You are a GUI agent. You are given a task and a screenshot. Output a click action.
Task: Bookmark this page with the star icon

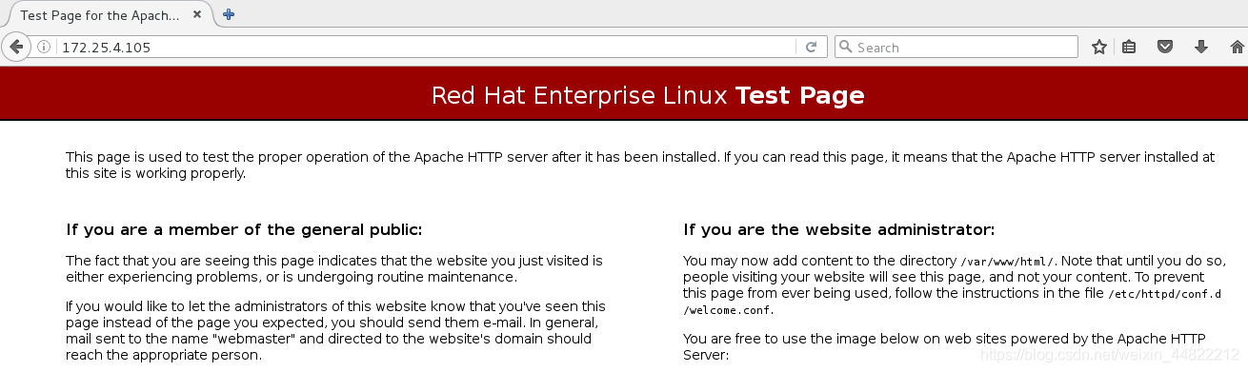pos(1098,47)
